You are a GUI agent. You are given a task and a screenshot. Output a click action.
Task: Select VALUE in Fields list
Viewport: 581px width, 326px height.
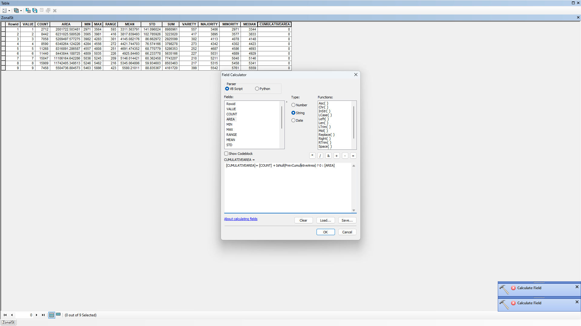(x=231, y=109)
